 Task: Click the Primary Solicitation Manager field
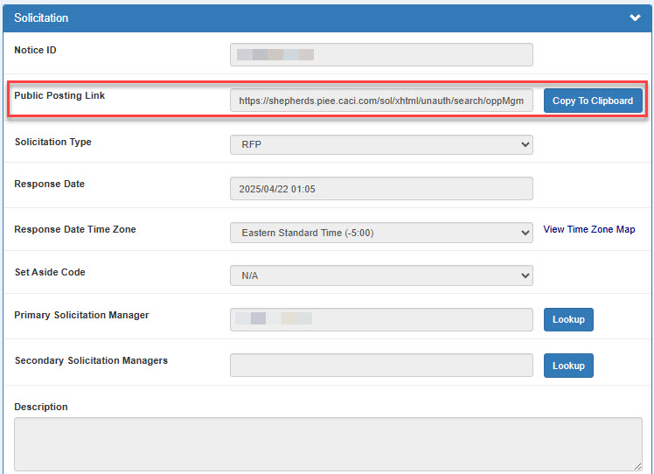coord(381,319)
